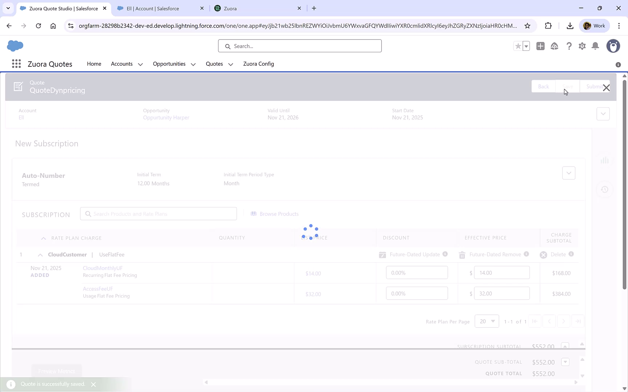Viewport: 628px width, 392px height.
Task: Open Browse Products in the subscription
Action: (274, 213)
